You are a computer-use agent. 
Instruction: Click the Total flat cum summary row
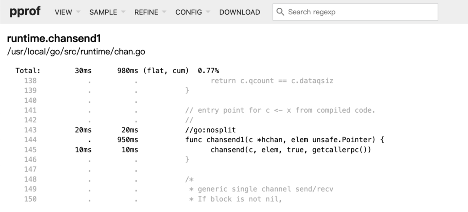pyautogui.click(x=117, y=71)
